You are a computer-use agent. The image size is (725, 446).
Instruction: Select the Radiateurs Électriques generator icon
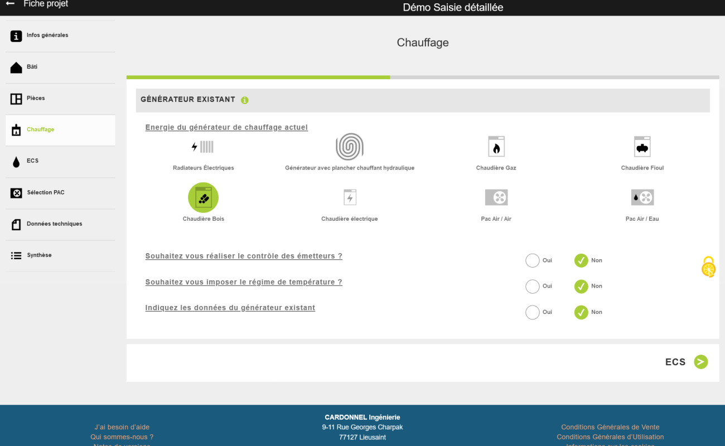[x=204, y=147]
